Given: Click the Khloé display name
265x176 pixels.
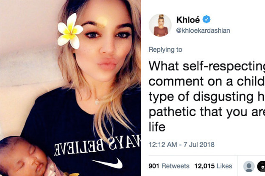Looking at the screenshot, I should tap(188, 20).
